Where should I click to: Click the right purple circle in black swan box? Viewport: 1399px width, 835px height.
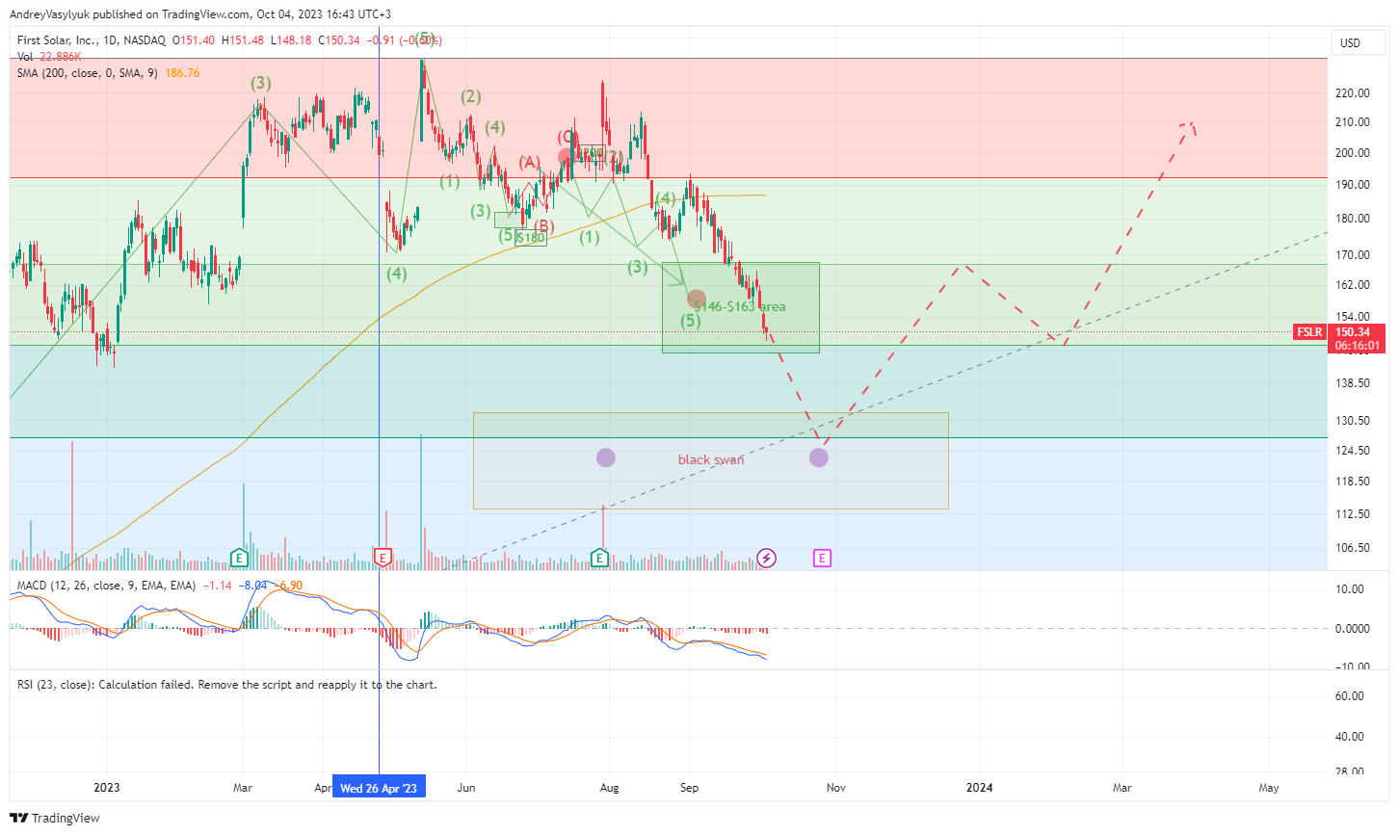[818, 457]
